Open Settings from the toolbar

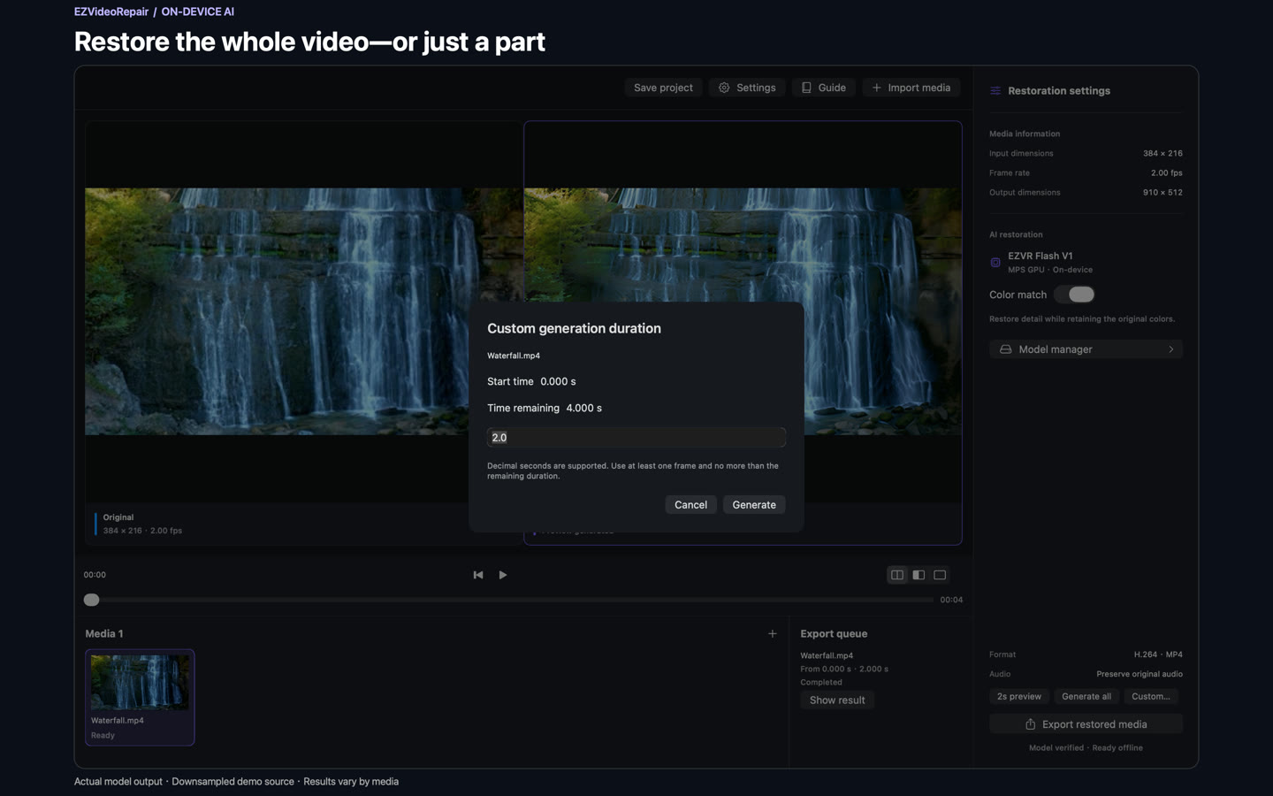(x=747, y=88)
